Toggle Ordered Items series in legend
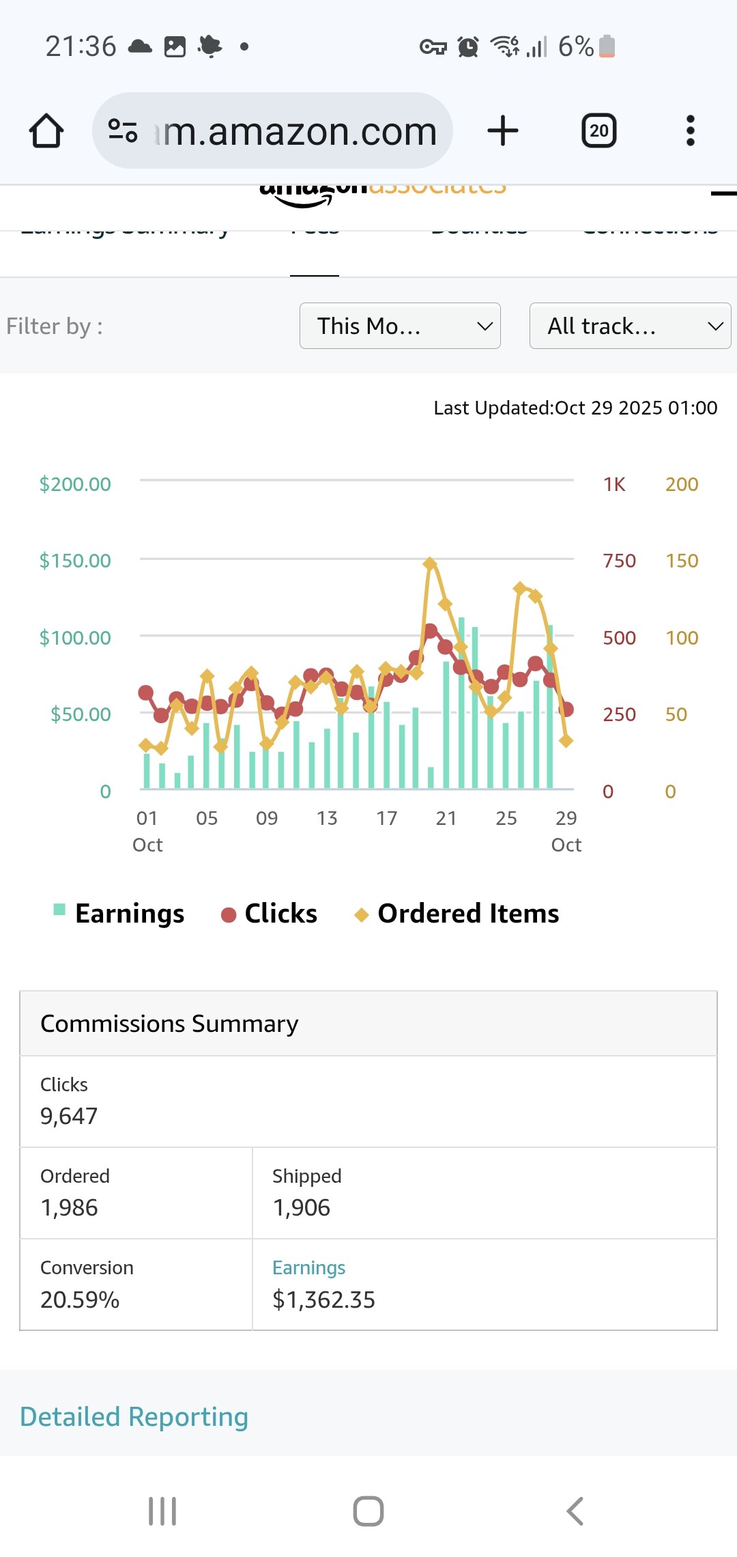This screenshot has height=1557, width=737. pyautogui.click(x=457, y=913)
